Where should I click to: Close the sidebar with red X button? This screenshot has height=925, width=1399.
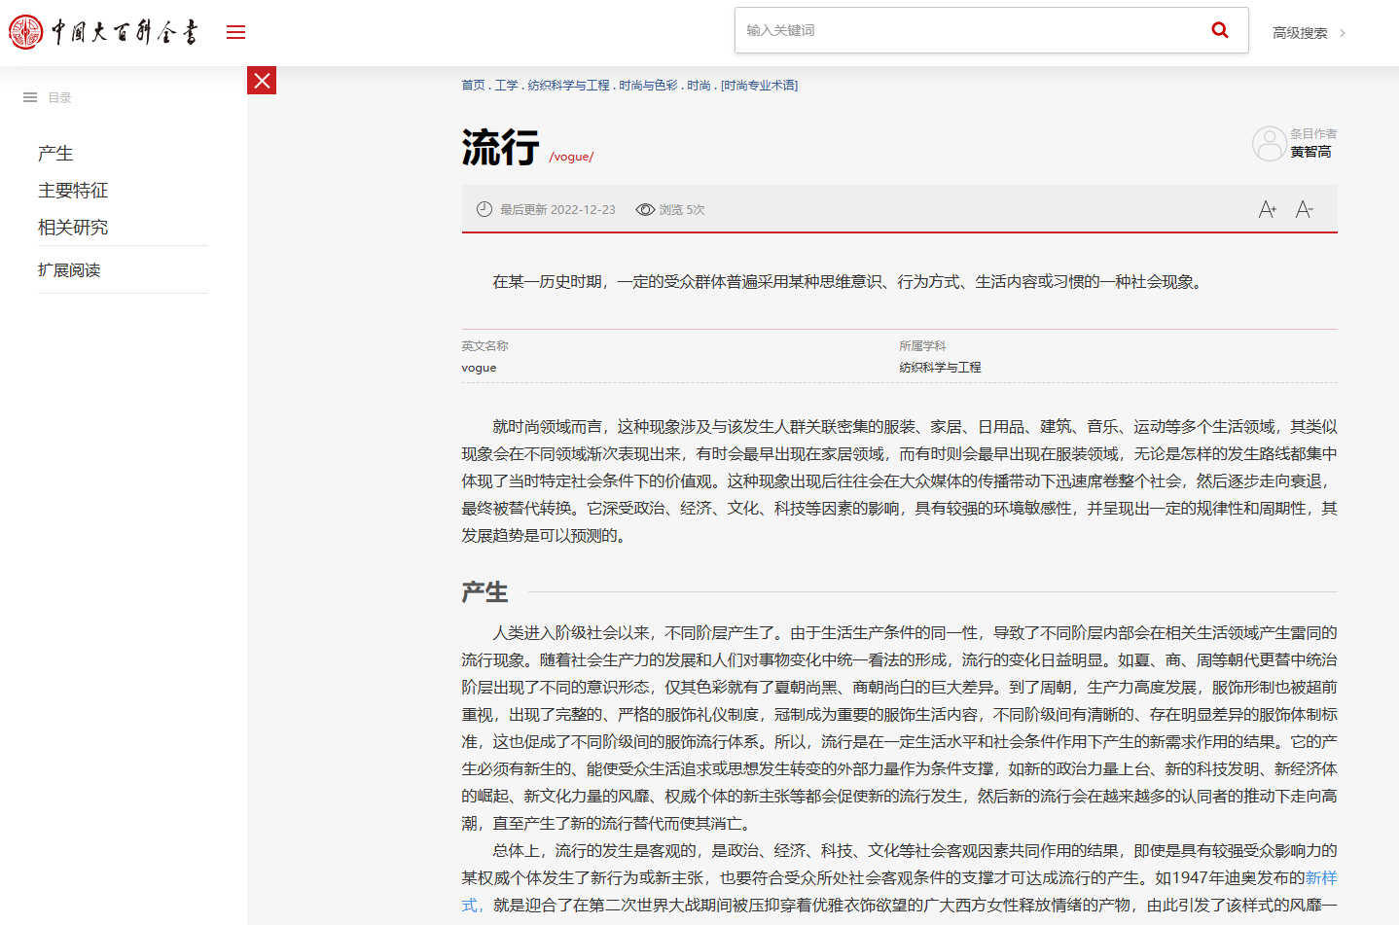coord(262,81)
